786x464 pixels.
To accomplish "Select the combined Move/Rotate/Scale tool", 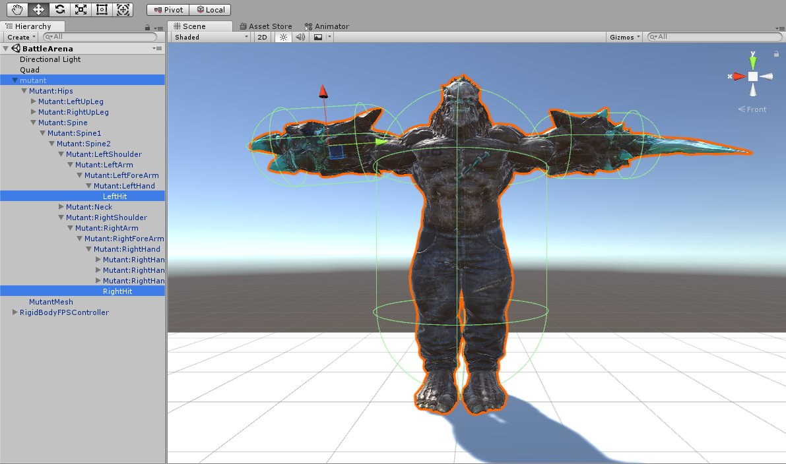I will coord(123,9).
